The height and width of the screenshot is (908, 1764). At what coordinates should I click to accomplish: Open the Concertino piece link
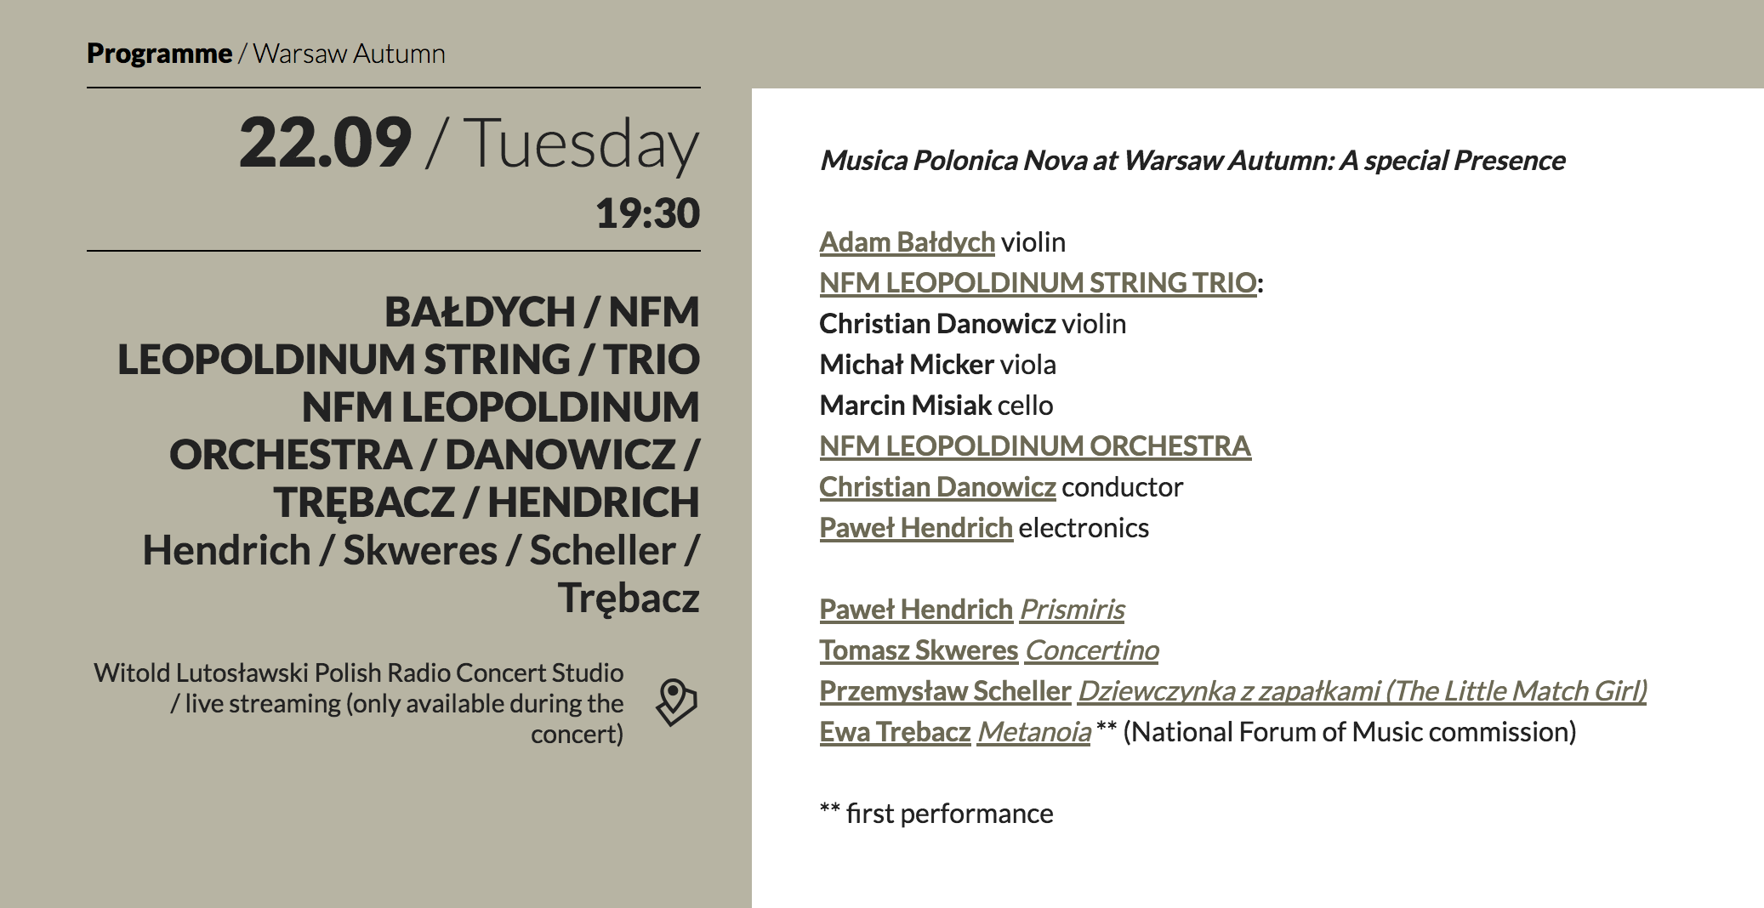click(1092, 650)
